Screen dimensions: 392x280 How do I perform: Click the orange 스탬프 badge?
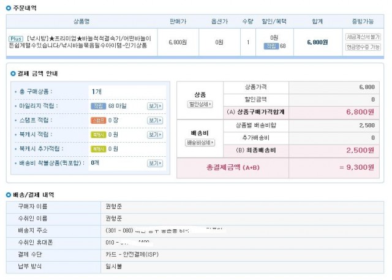click(x=98, y=121)
